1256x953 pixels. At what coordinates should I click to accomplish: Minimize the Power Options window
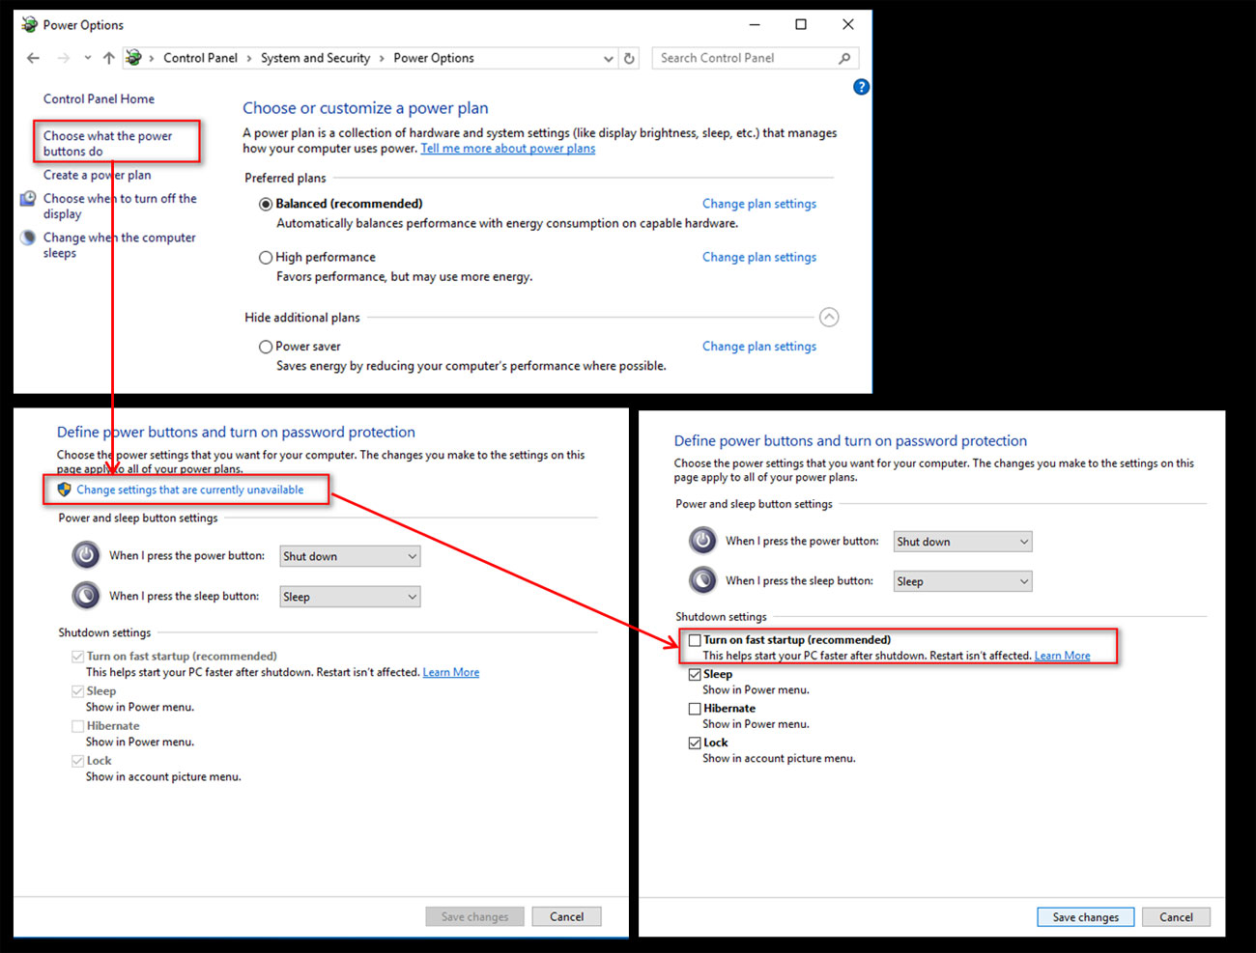point(755,24)
